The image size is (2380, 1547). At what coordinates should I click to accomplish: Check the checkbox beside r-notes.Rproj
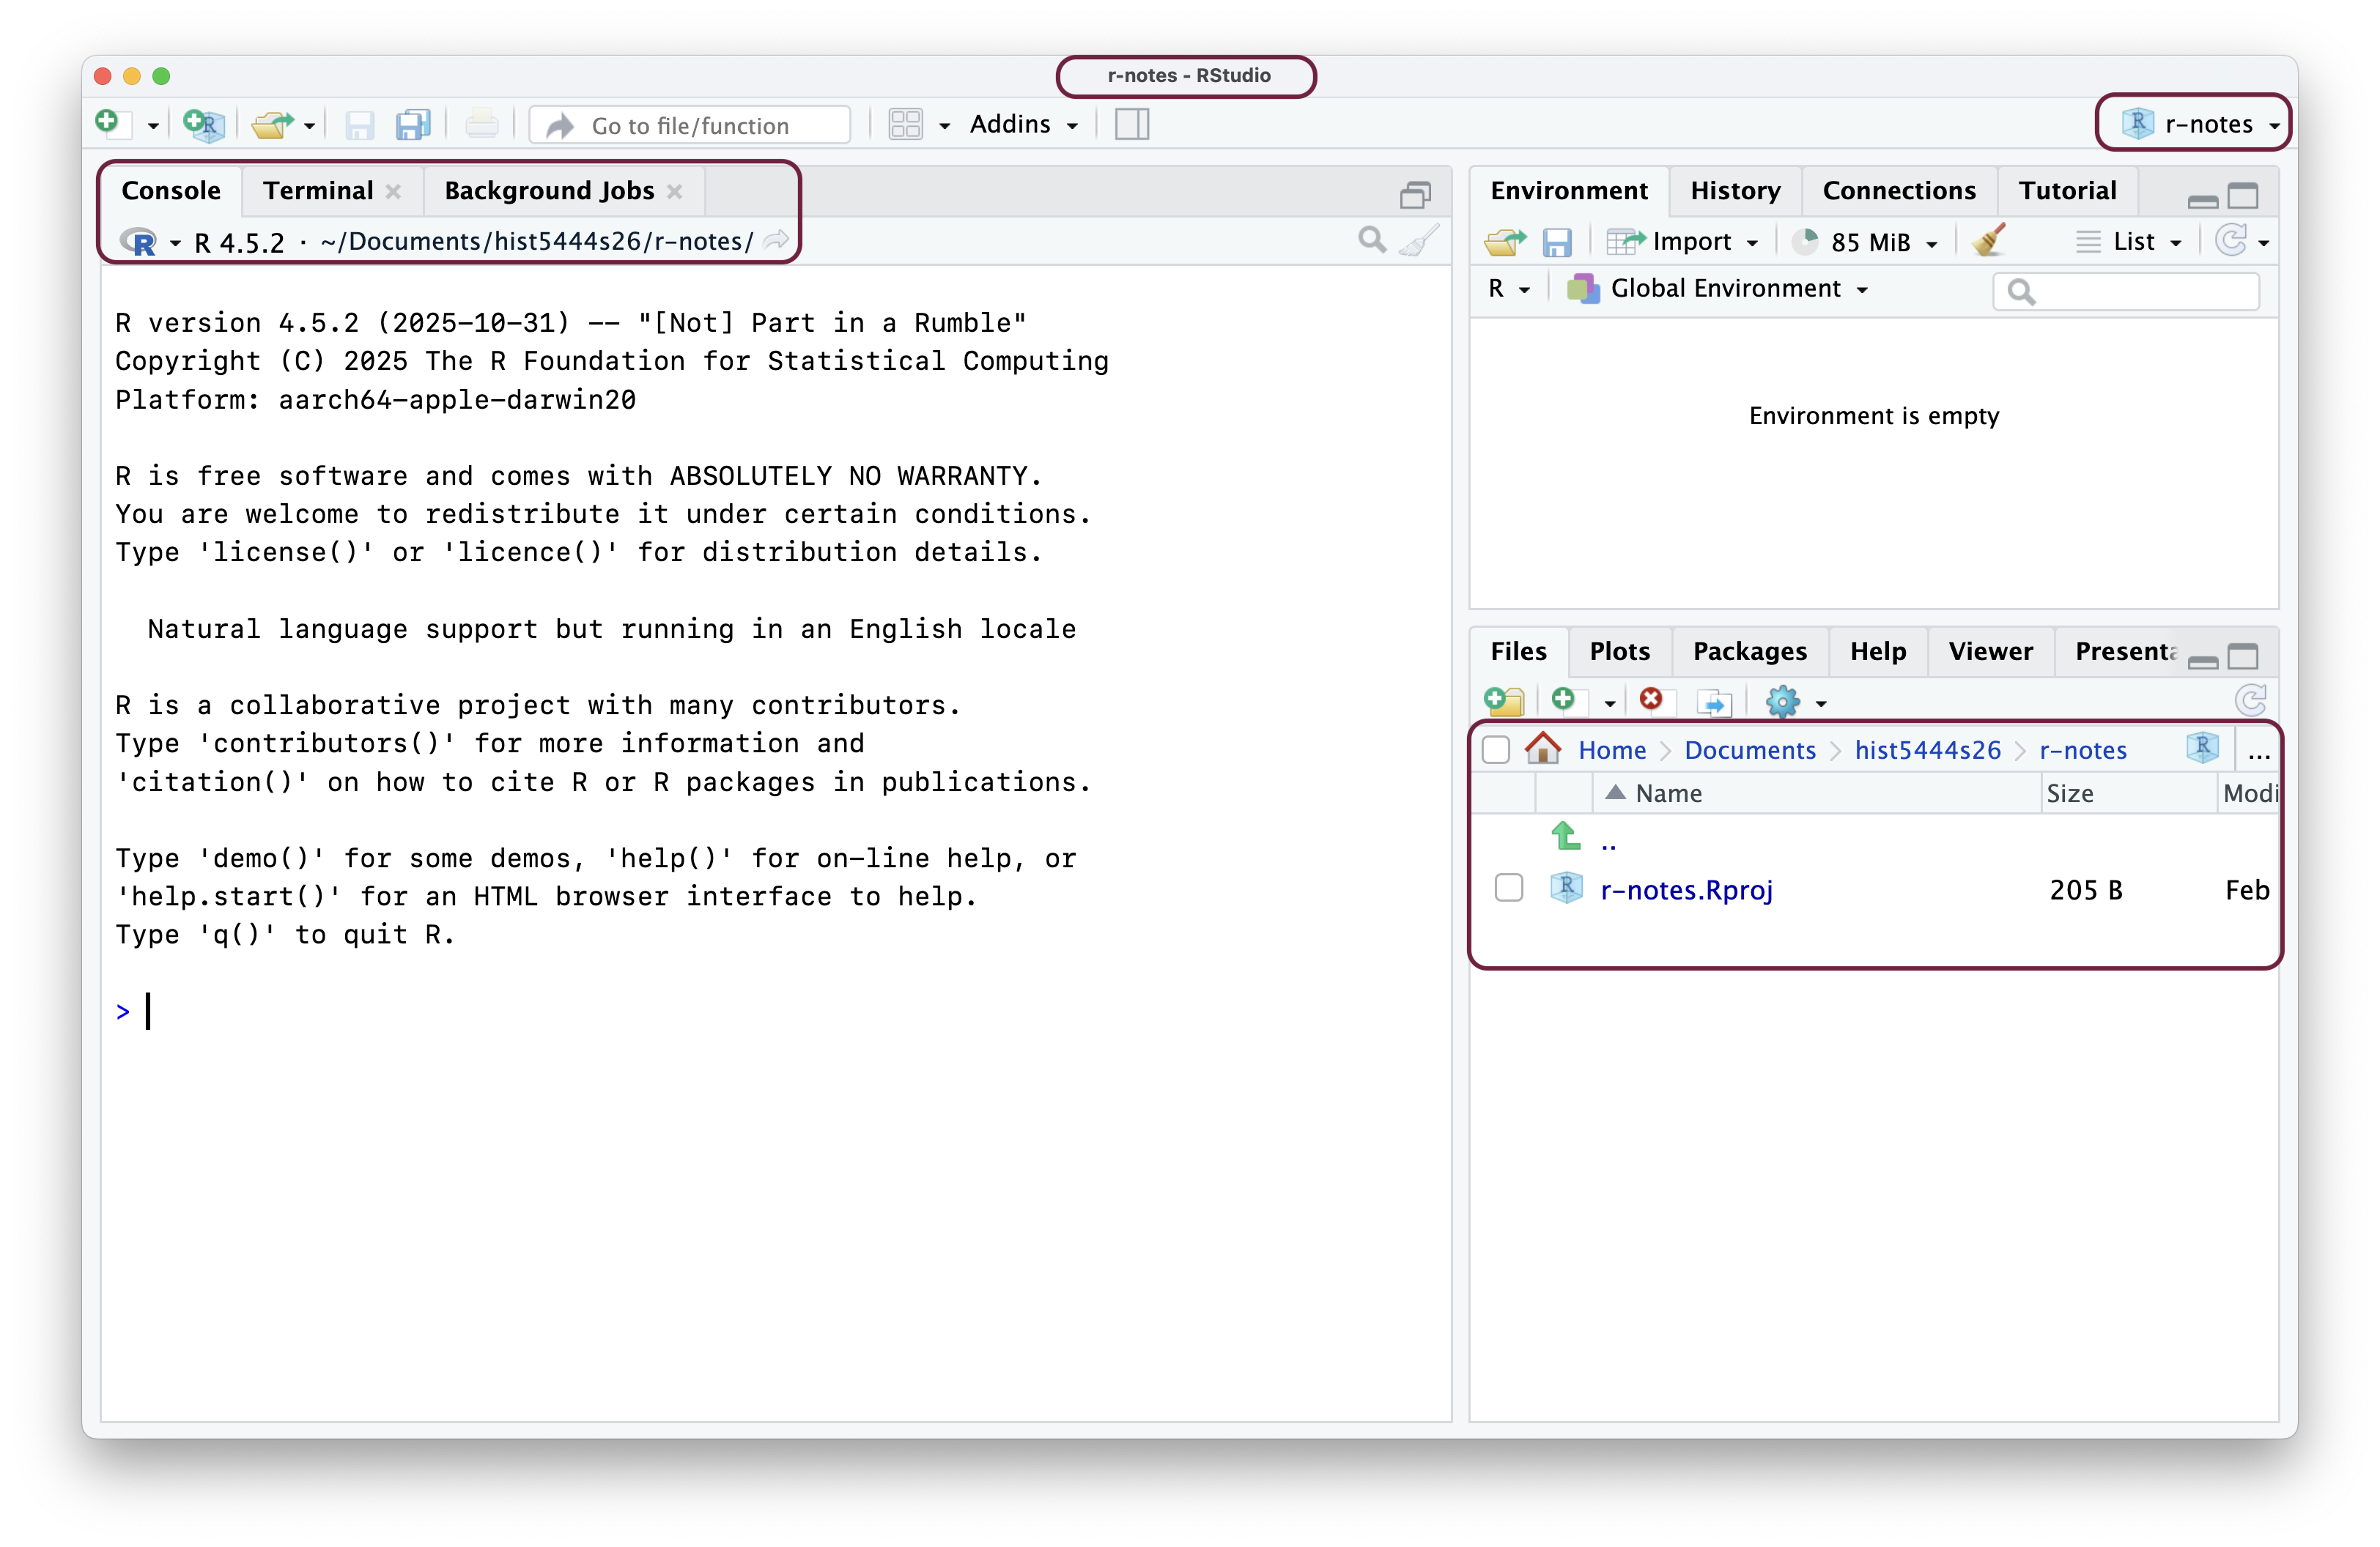[1509, 888]
